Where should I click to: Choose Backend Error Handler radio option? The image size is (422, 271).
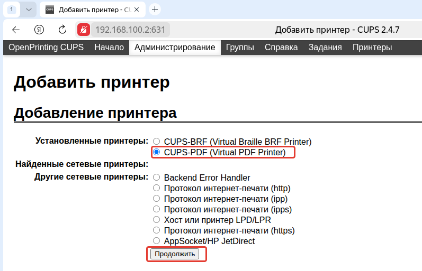coord(156,177)
